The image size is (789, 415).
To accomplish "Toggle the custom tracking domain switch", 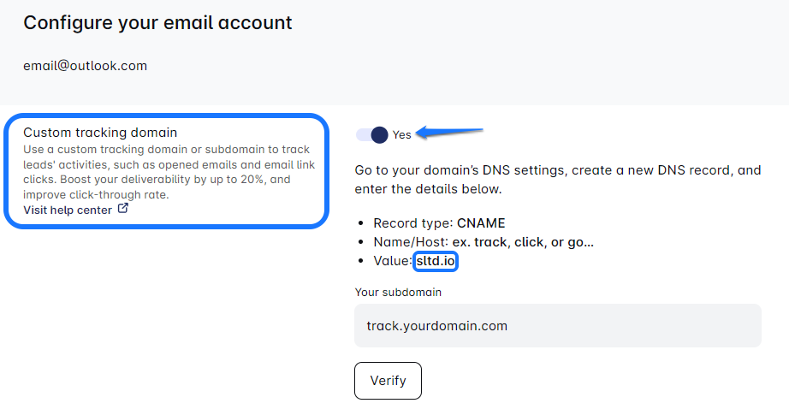I will pyautogui.click(x=372, y=134).
